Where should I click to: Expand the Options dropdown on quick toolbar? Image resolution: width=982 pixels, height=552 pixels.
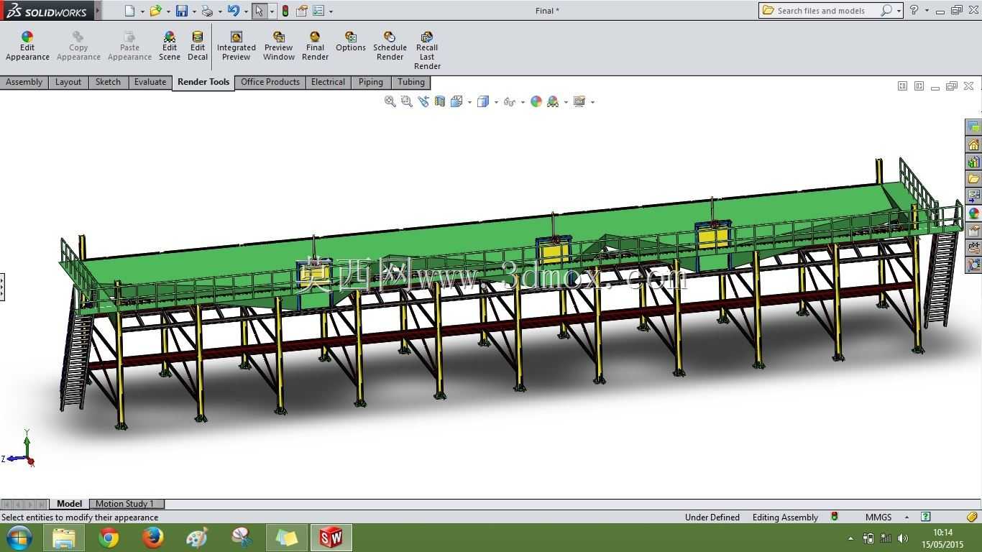tap(331, 11)
